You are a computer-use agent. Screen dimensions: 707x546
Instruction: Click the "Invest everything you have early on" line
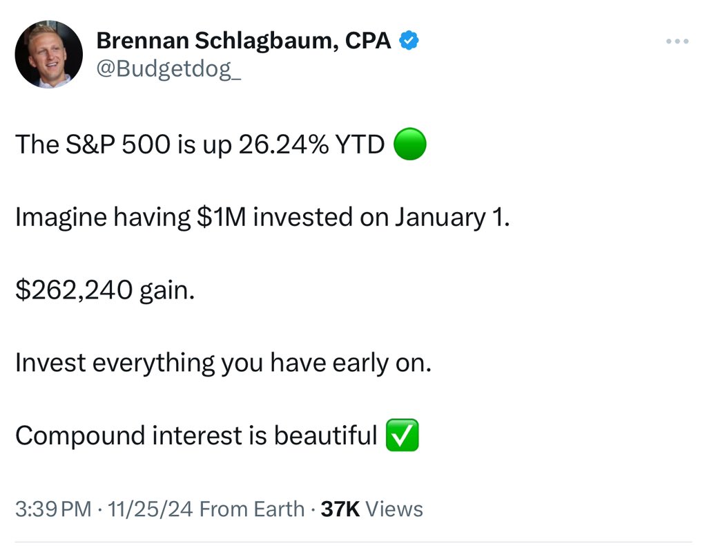pos(223,364)
